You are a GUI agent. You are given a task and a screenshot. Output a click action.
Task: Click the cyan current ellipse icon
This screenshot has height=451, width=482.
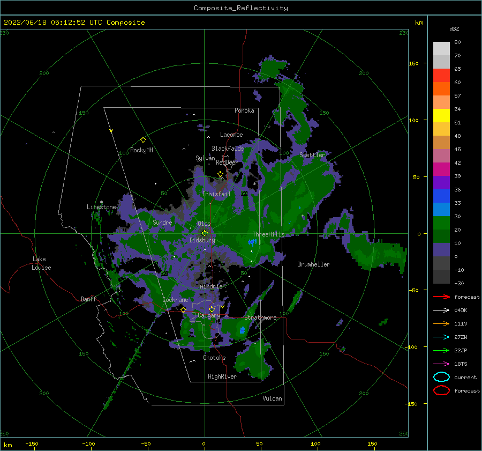pyautogui.click(x=441, y=377)
